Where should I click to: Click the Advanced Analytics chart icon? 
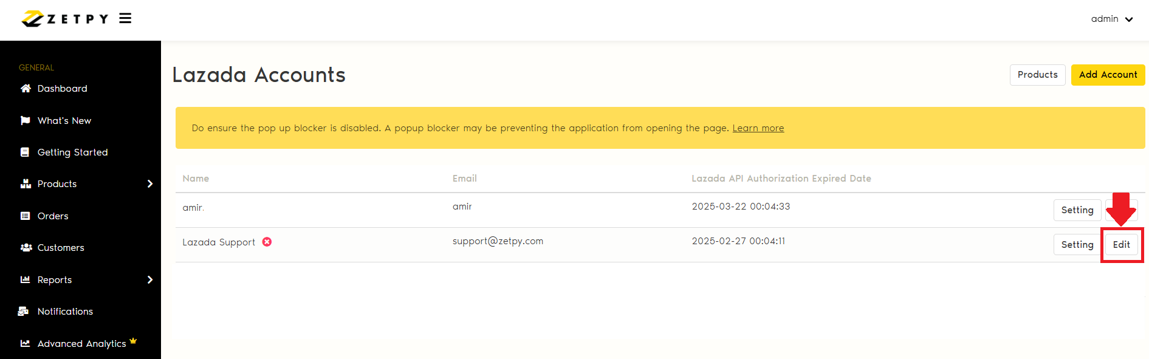[x=25, y=343]
